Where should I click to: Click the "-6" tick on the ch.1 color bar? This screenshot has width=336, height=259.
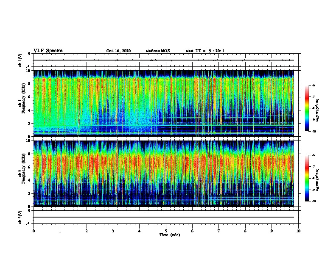[x=313, y=85]
